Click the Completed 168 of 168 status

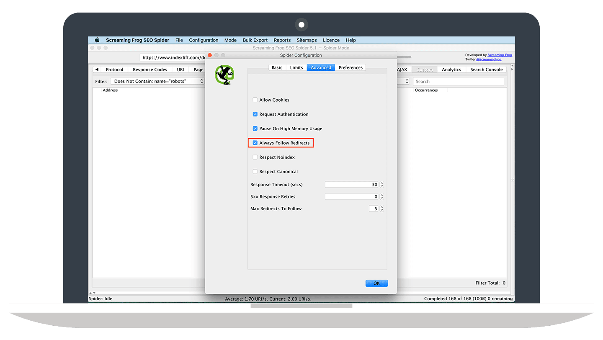pos(468,299)
